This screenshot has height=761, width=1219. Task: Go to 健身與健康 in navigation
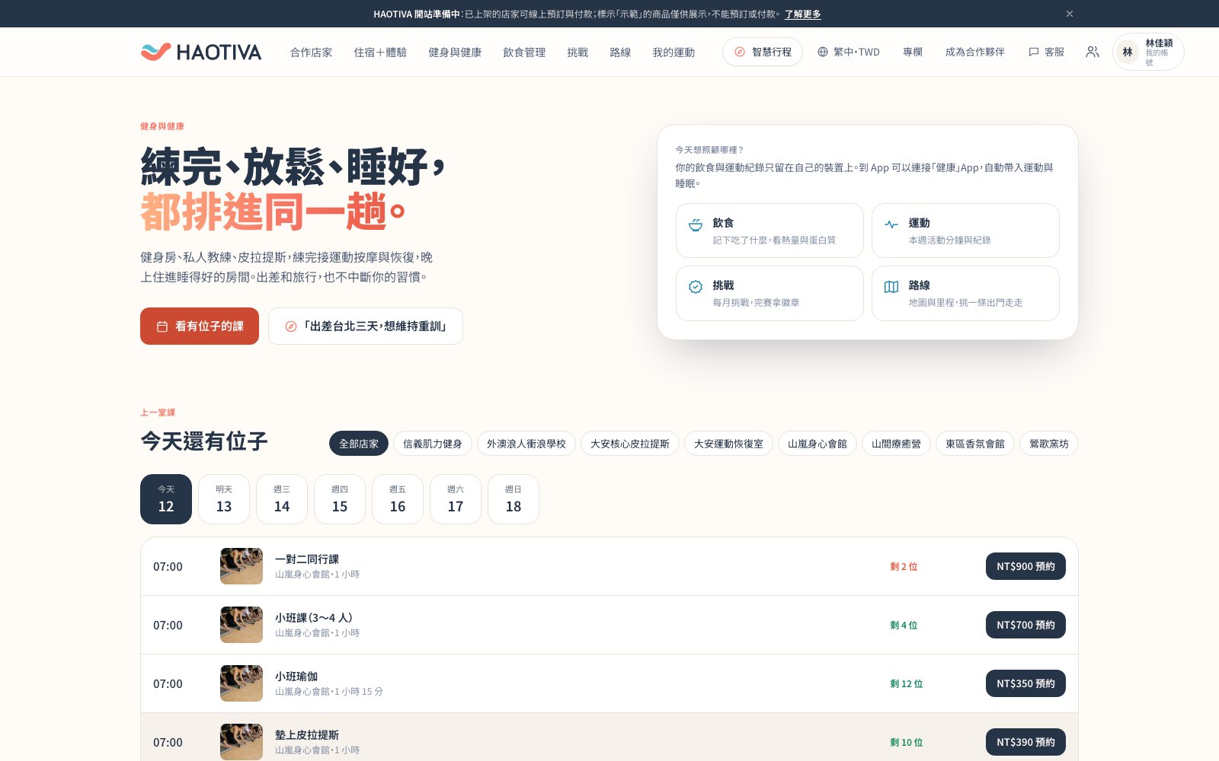click(455, 52)
